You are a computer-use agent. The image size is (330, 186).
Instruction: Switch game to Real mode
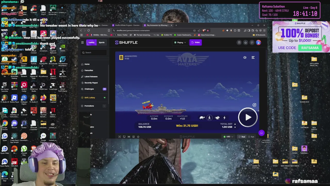(x=242, y=137)
